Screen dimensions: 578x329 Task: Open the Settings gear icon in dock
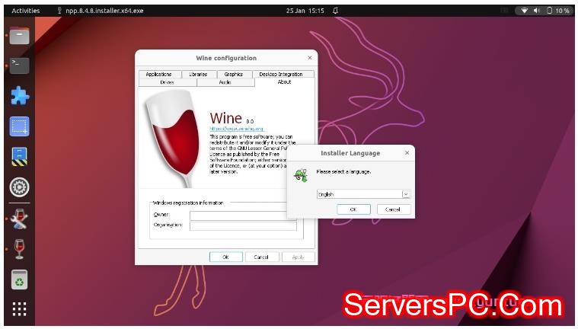coord(19,187)
